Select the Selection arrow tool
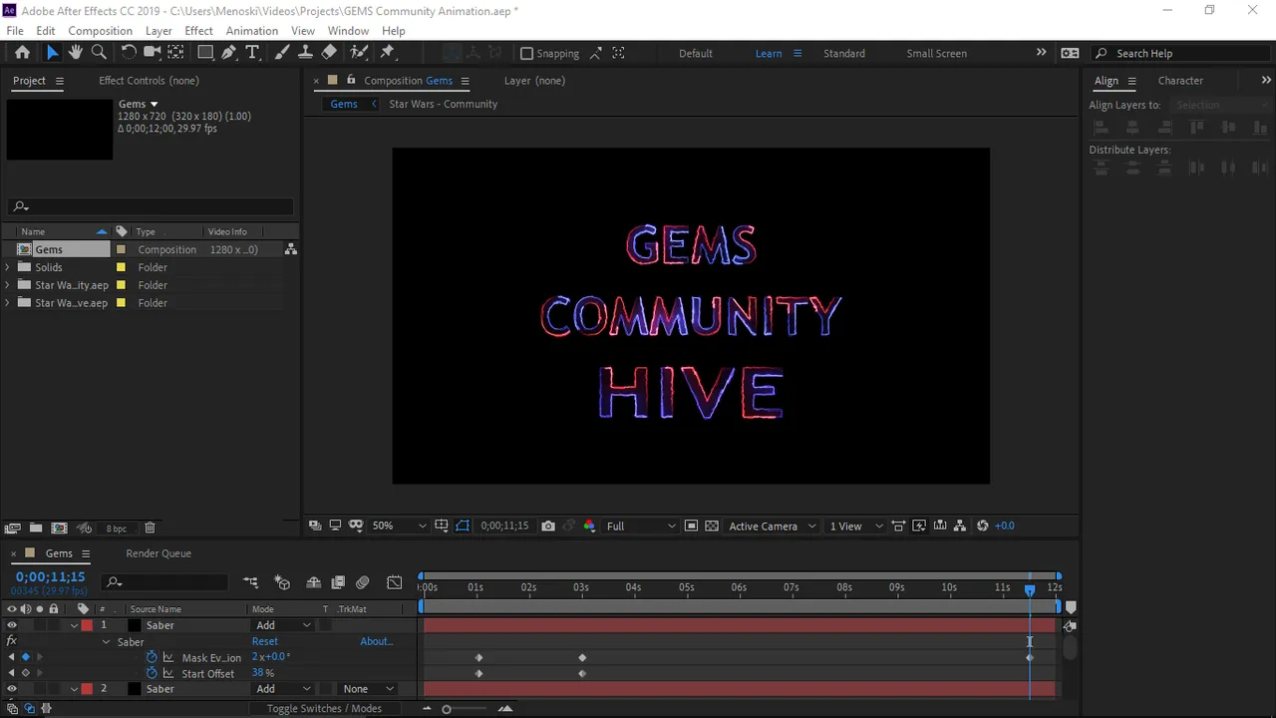 52,53
